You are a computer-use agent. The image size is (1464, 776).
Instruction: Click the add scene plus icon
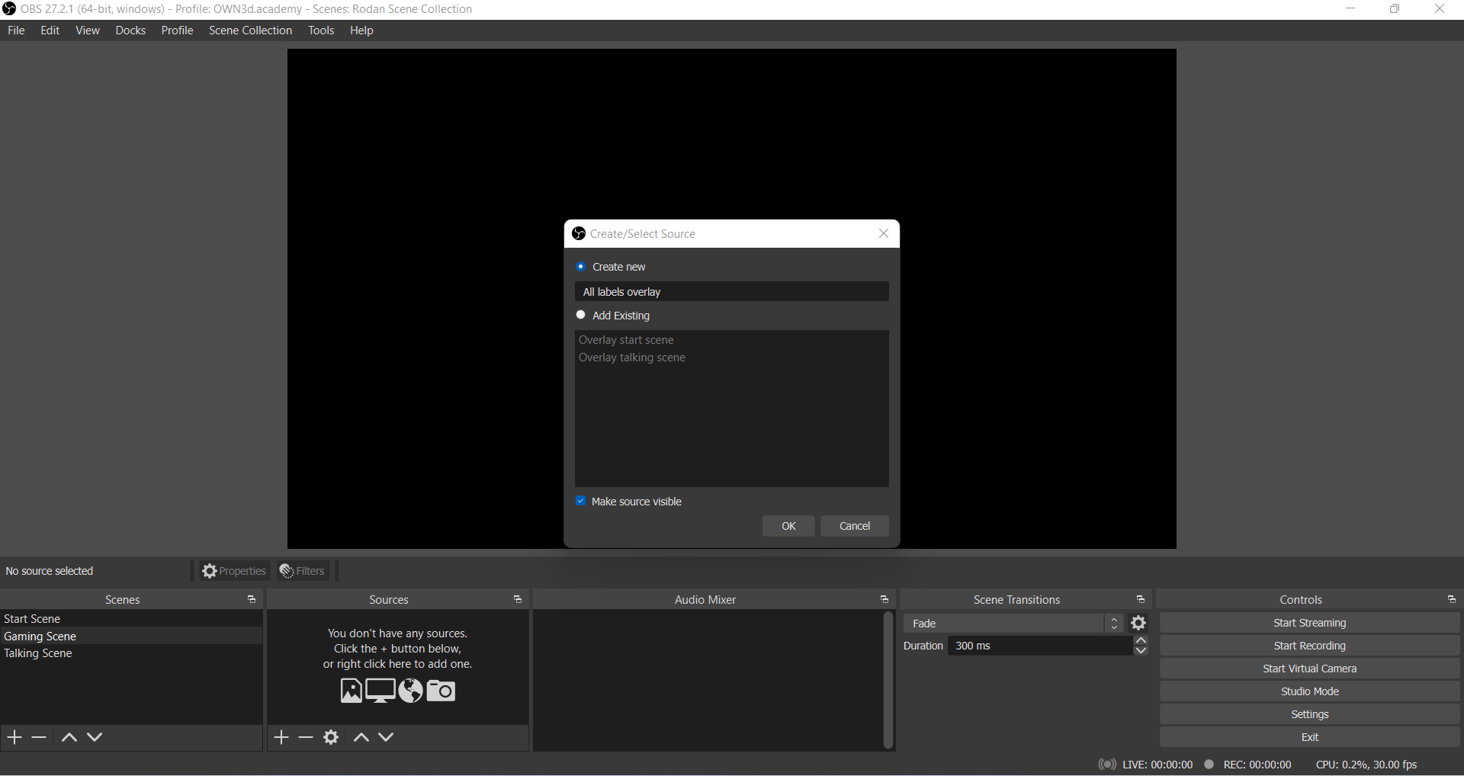(x=14, y=737)
